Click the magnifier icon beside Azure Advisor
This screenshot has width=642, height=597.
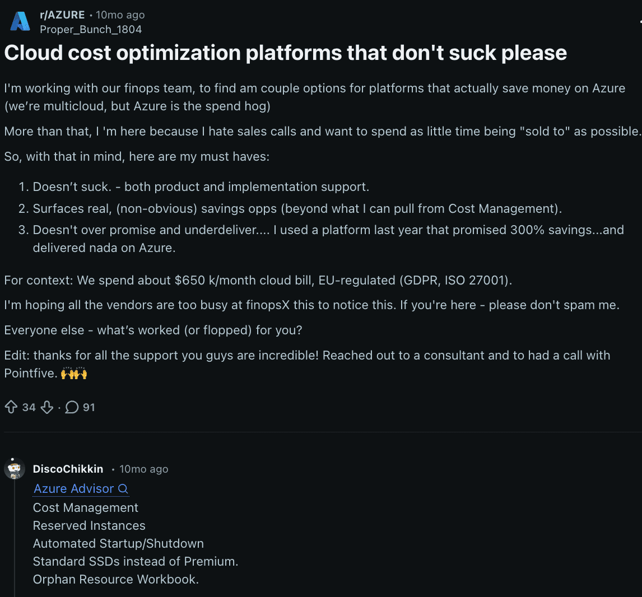[x=123, y=489]
